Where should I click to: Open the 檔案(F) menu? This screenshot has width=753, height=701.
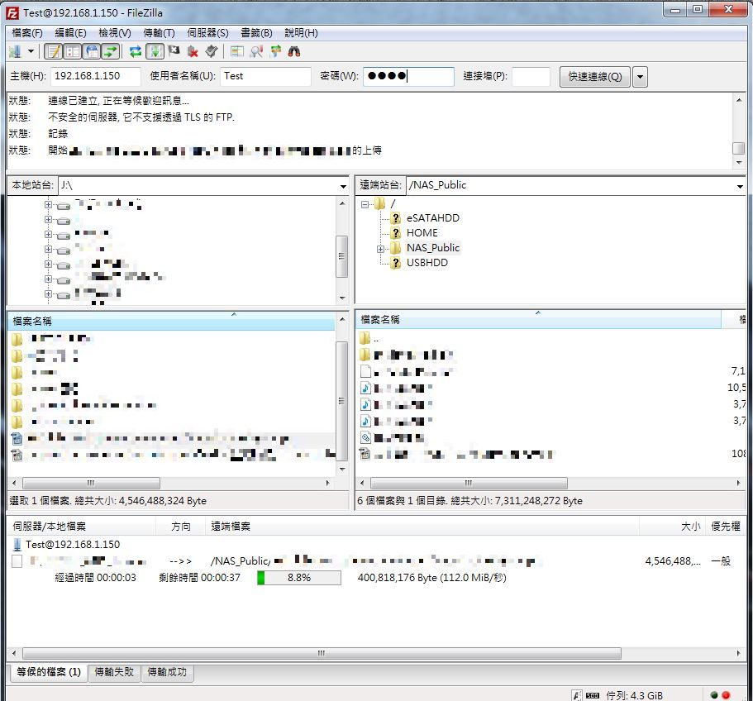coord(27,32)
